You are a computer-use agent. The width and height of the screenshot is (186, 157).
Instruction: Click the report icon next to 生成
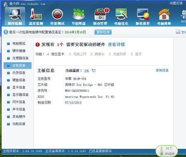(178, 32)
